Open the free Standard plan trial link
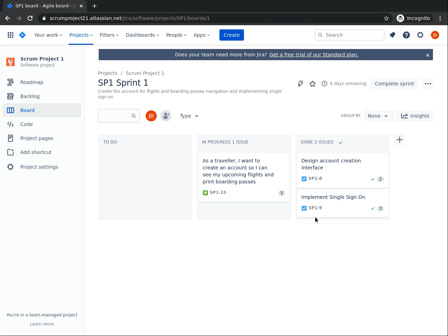 (x=314, y=55)
